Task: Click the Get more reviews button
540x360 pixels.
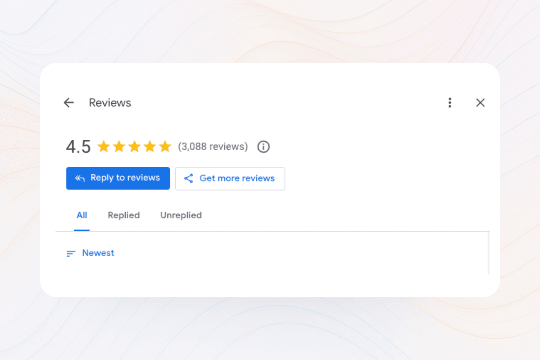Action: click(x=230, y=178)
